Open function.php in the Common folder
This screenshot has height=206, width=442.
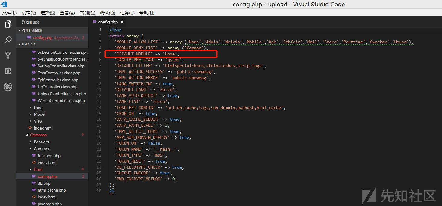pyautogui.click(x=49, y=156)
